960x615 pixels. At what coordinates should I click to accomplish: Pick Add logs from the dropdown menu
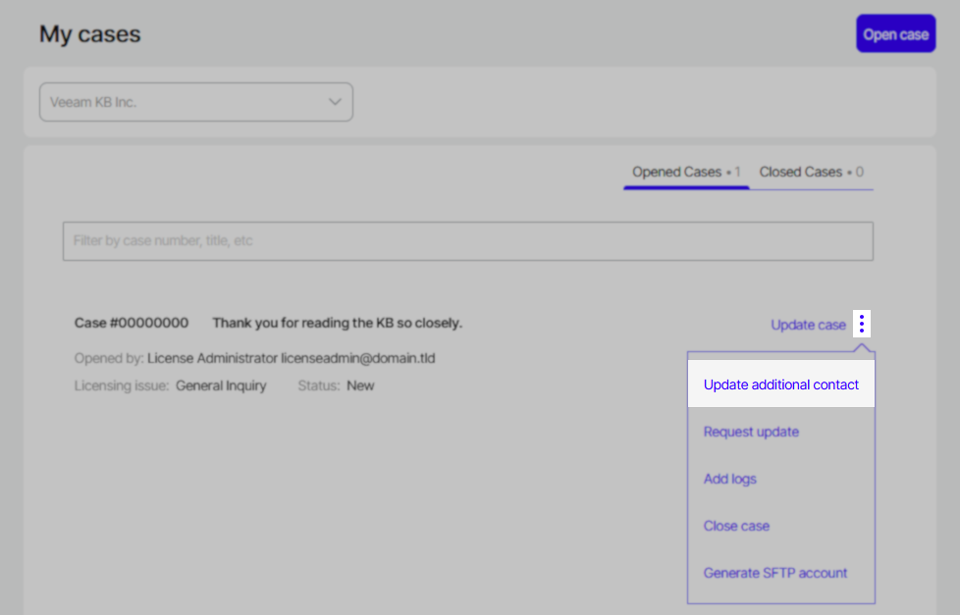click(729, 479)
